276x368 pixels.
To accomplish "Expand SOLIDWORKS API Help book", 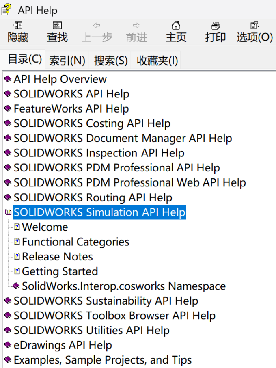I will coord(71,94).
